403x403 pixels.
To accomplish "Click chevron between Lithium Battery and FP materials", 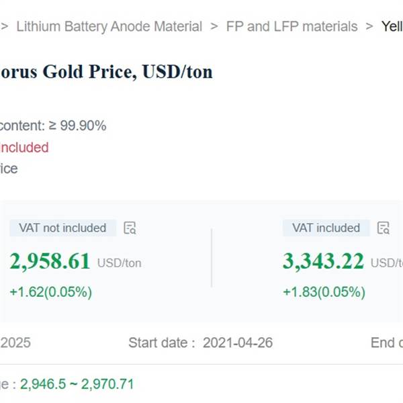I will pyautogui.click(x=214, y=27).
